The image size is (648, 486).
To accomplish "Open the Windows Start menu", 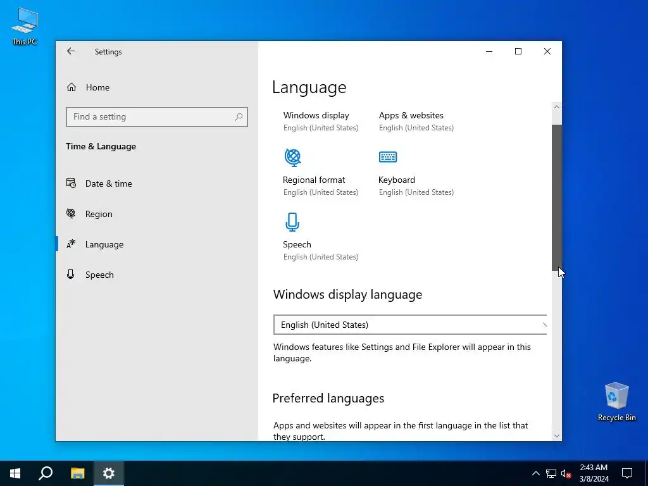I will 15,473.
